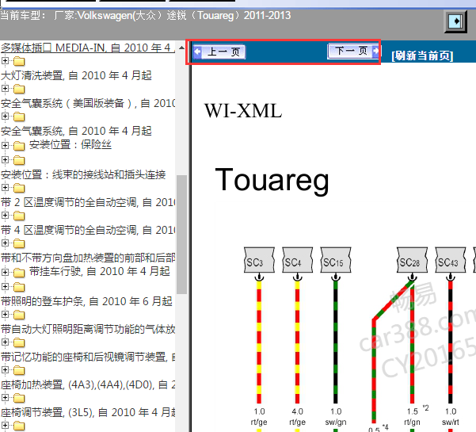This screenshot has height=432, width=476.
Task: Click the SC28 fuse symbol in diagram
Action: coord(412,261)
